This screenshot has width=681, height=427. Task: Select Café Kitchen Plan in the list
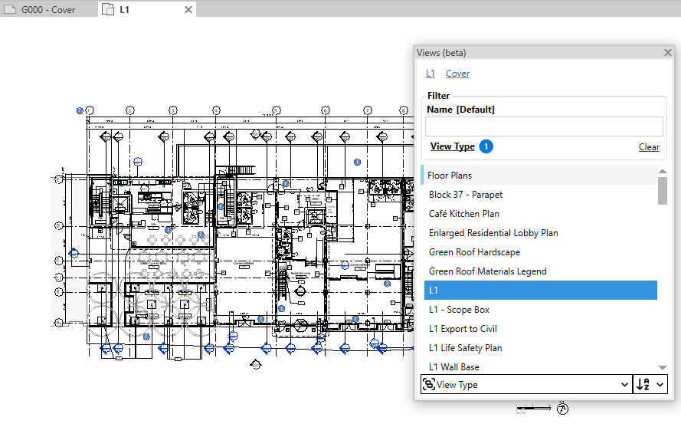pos(464,214)
